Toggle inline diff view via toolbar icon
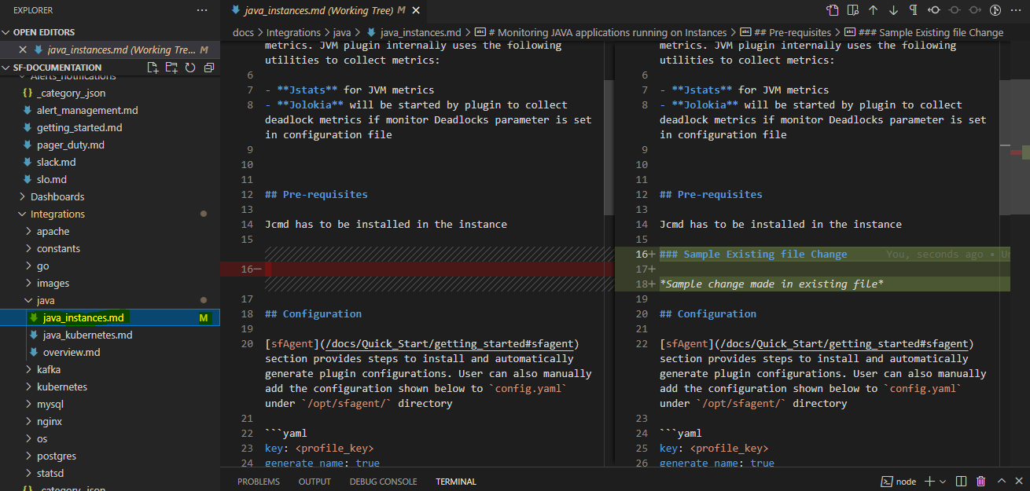 pyautogui.click(x=852, y=10)
